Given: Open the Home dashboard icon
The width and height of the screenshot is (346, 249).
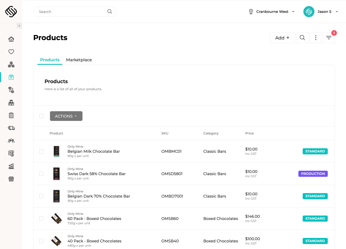Looking at the screenshot, I should [x=11, y=39].
